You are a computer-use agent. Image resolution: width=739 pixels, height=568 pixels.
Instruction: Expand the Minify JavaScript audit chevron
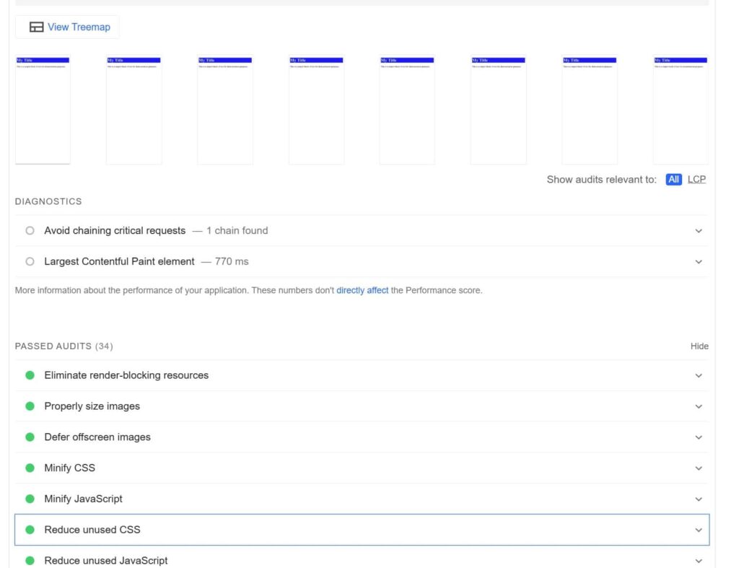pyautogui.click(x=698, y=499)
